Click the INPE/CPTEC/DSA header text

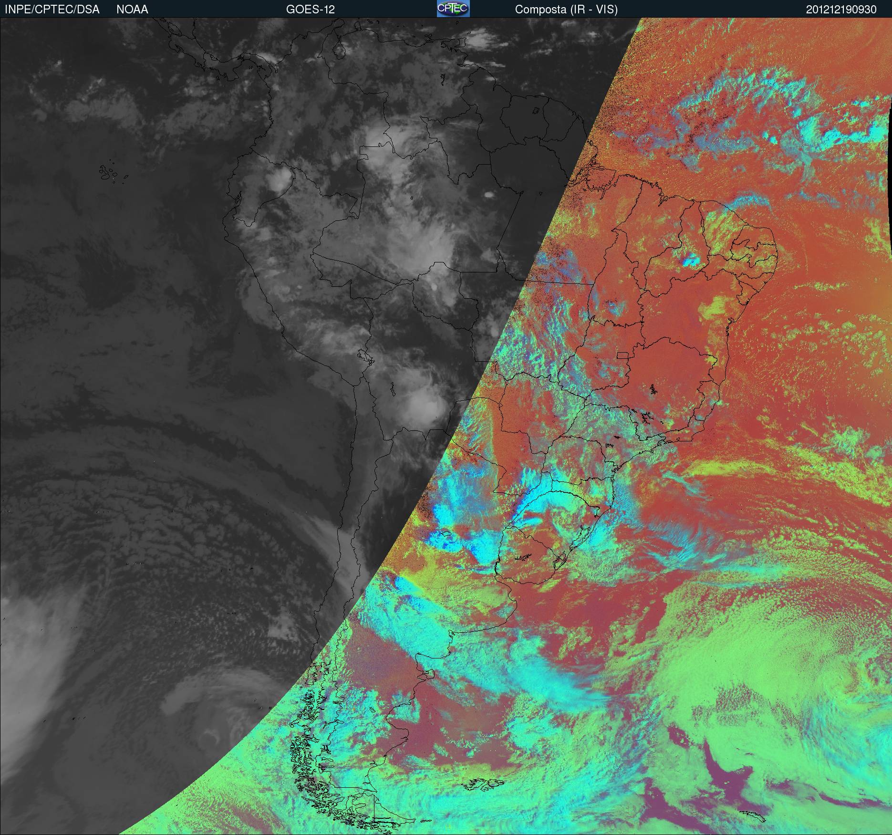tap(52, 10)
